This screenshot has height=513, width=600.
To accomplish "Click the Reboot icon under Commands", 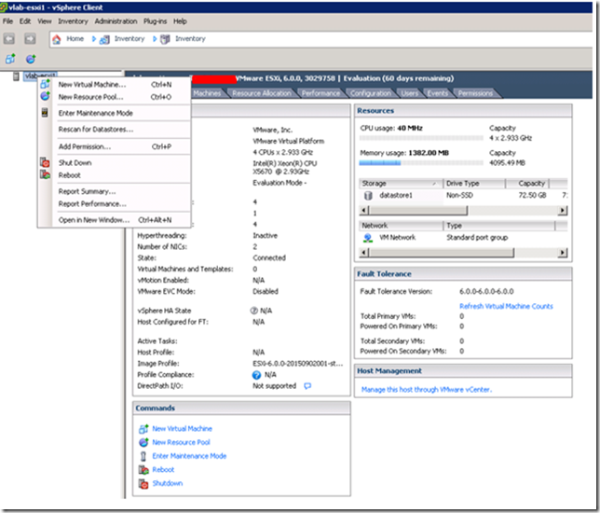I will [143, 470].
